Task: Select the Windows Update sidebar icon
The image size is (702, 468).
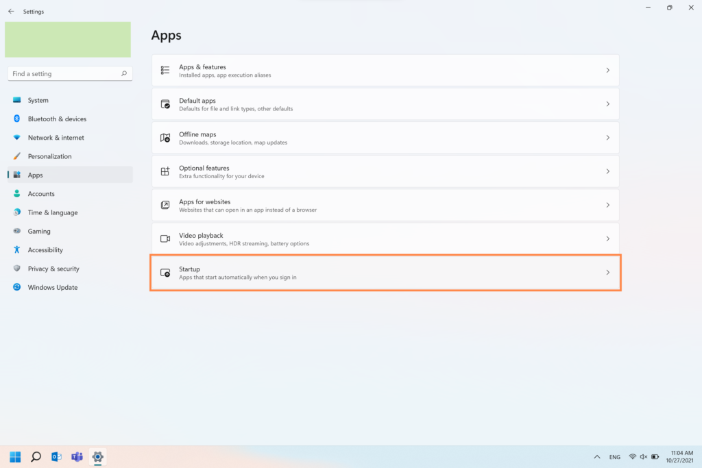Action: pos(17,287)
